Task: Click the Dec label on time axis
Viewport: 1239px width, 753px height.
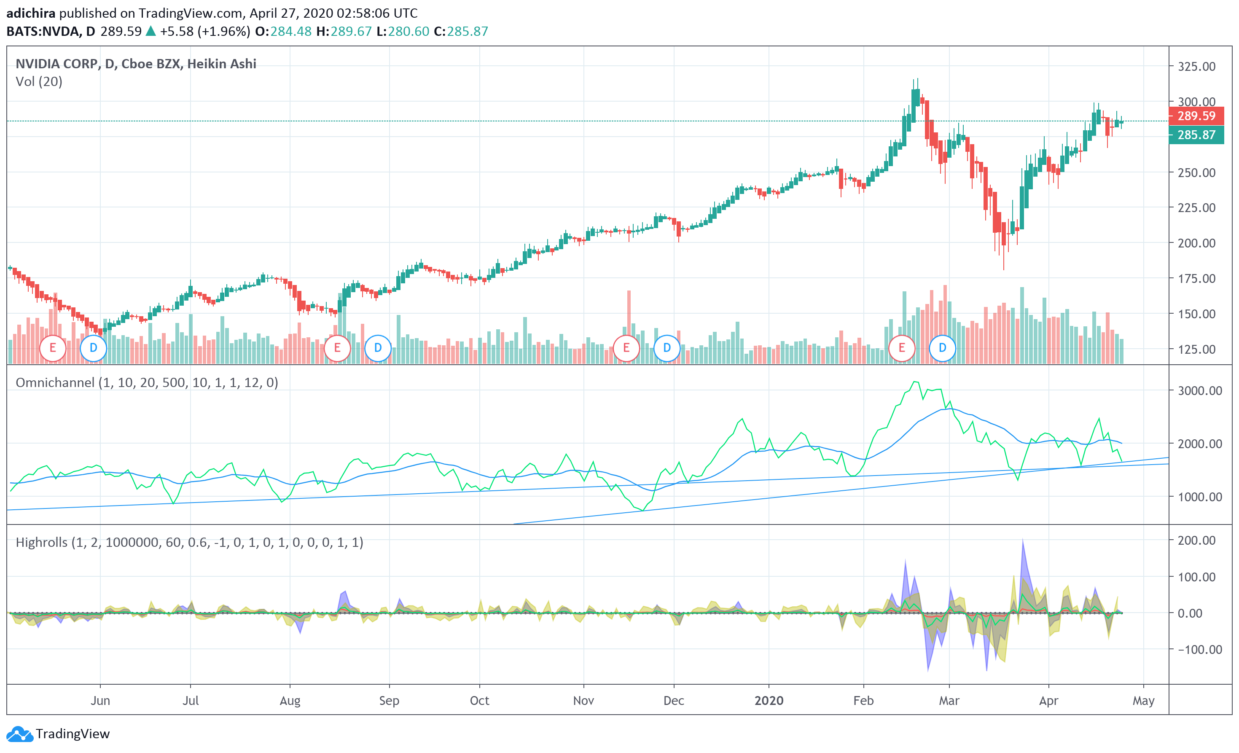Action: click(674, 701)
